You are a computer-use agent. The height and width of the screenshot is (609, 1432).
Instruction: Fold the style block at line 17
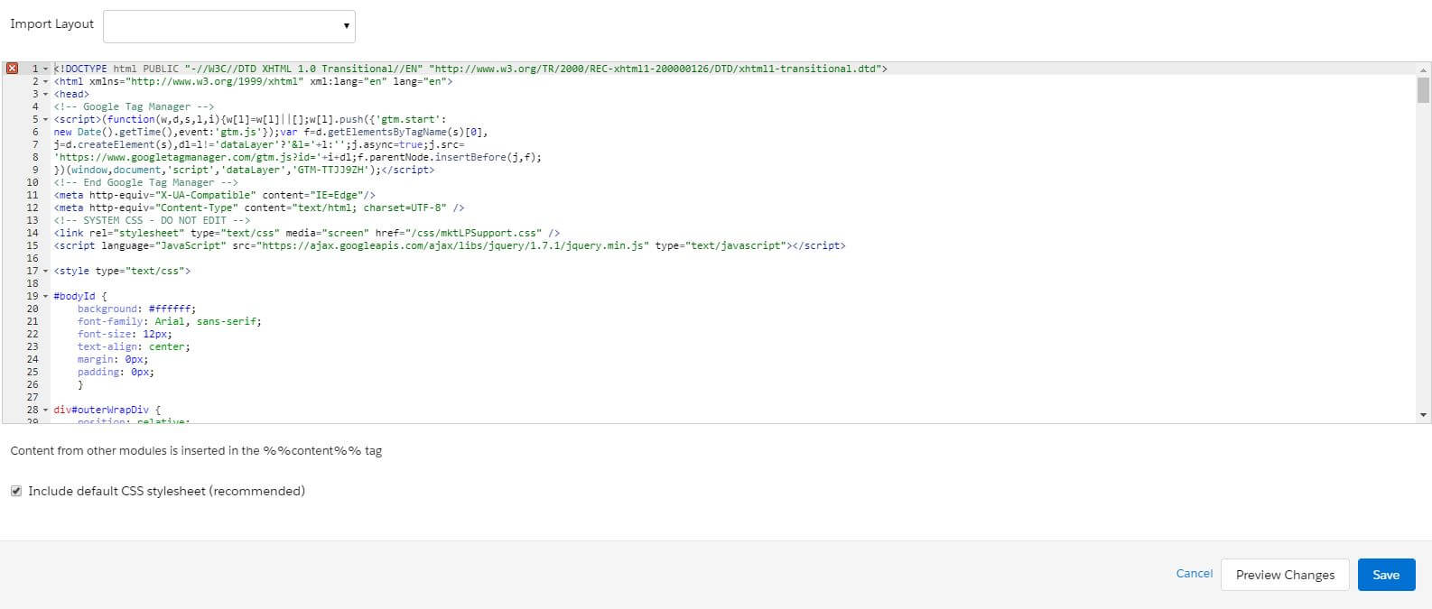46,271
